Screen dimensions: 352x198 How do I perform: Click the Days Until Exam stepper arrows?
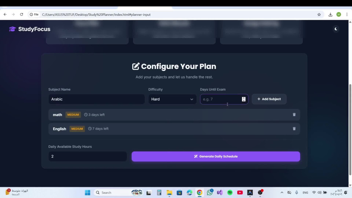tap(244, 99)
